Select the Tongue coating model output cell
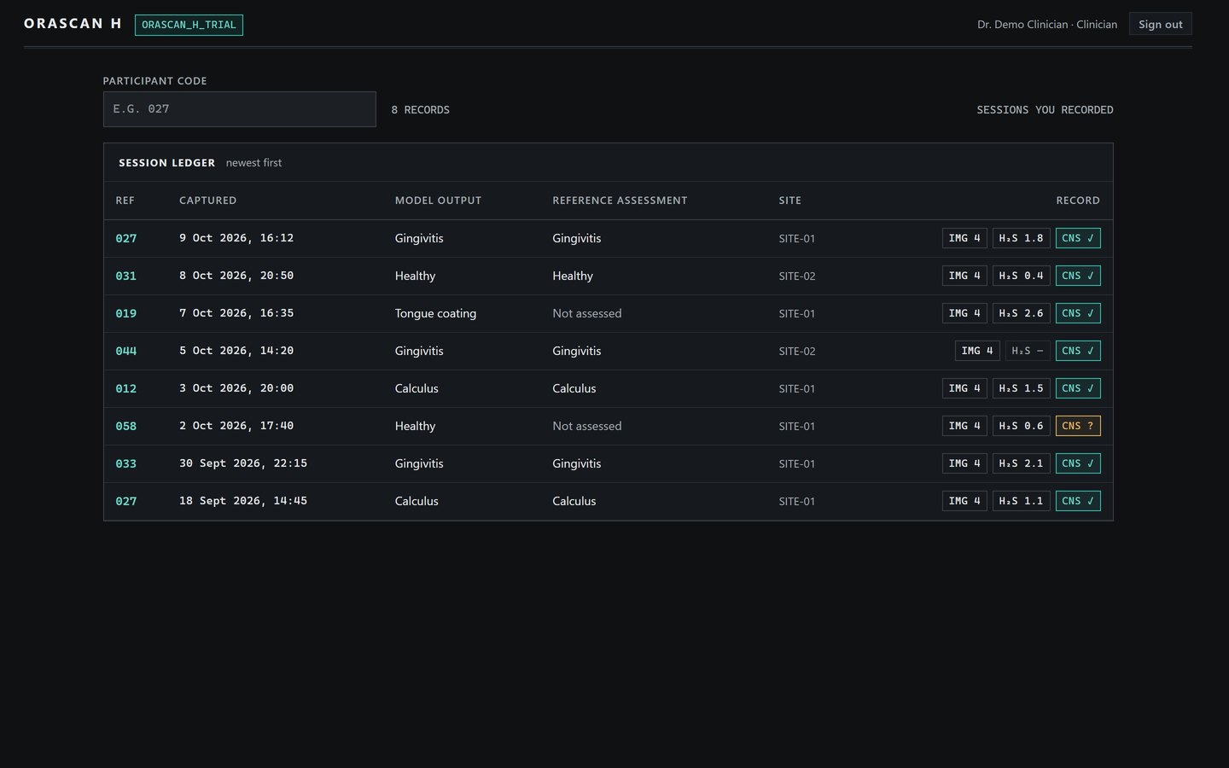1229x768 pixels. (435, 313)
